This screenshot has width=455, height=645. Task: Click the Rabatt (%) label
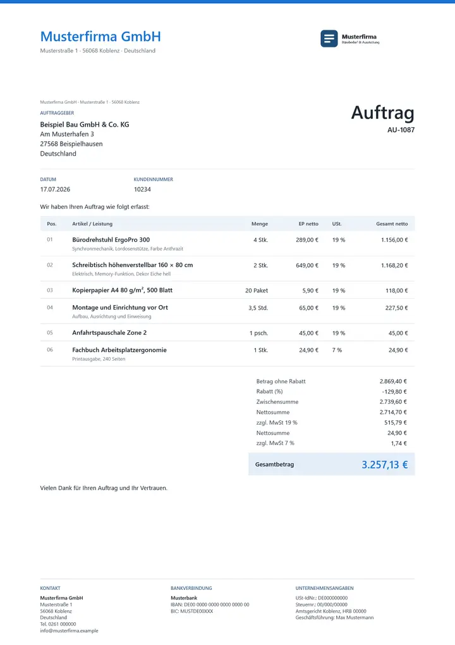[269, 392]
